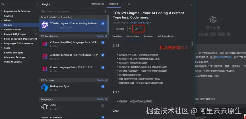
Task: Toggle Backup and Sync plugin checkbox
Action: 103,86
